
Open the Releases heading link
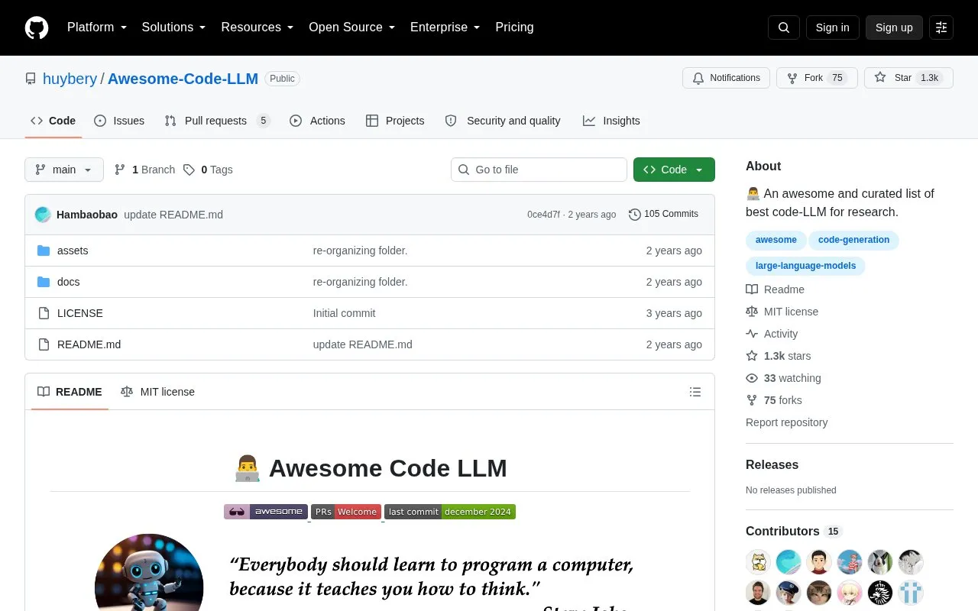click(x=772, y=464)
